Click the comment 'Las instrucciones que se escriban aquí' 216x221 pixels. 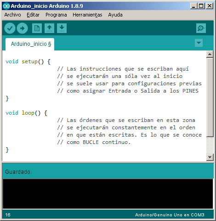123,69
